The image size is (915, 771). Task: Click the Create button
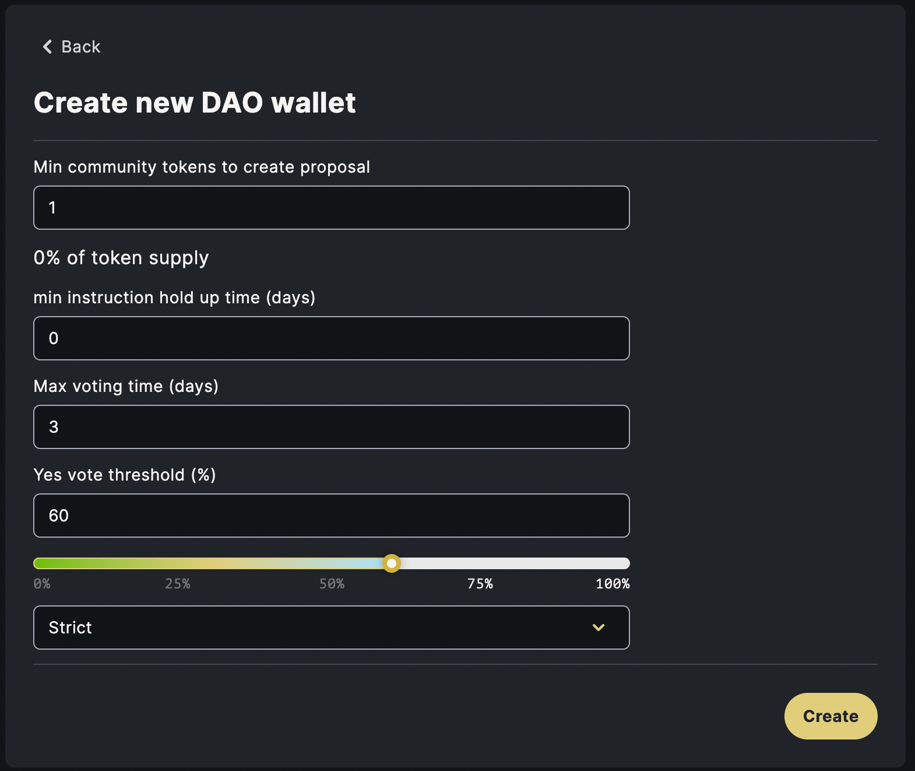[830, 716]
